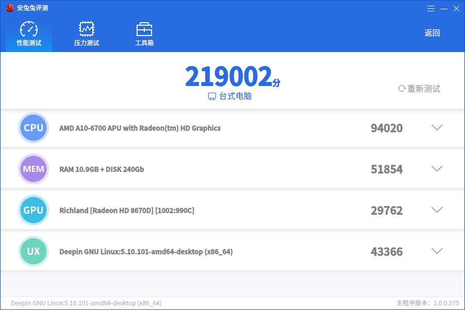Switch to the 工具箱 tab
Image resolution: width=465 pixels, height=310 pixels.
[x=144, y=32]
